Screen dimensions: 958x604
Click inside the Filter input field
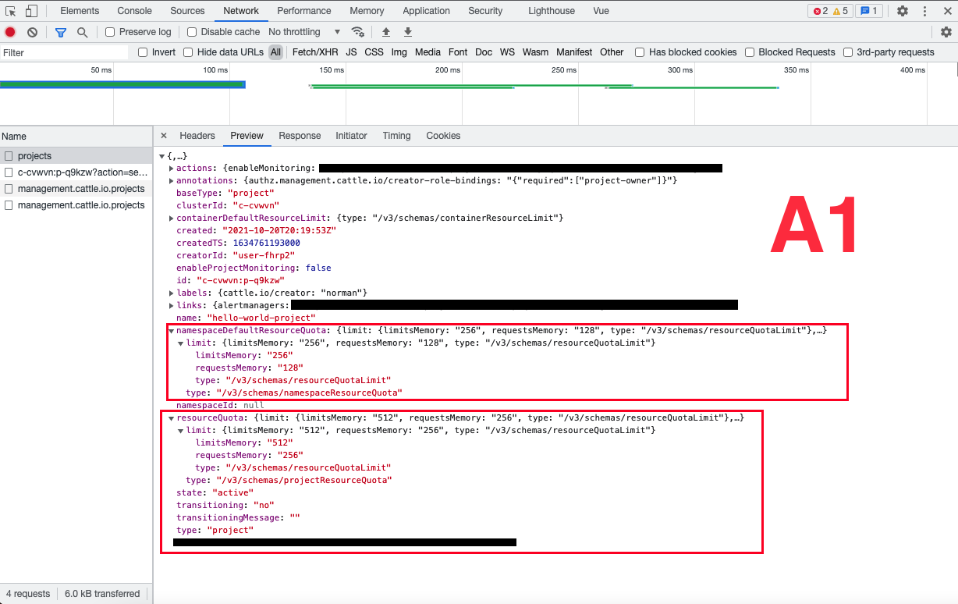point(62,52)
